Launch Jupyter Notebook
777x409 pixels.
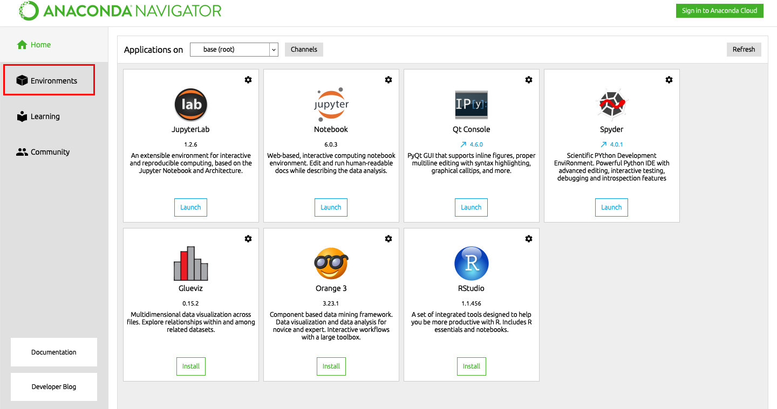331,207
